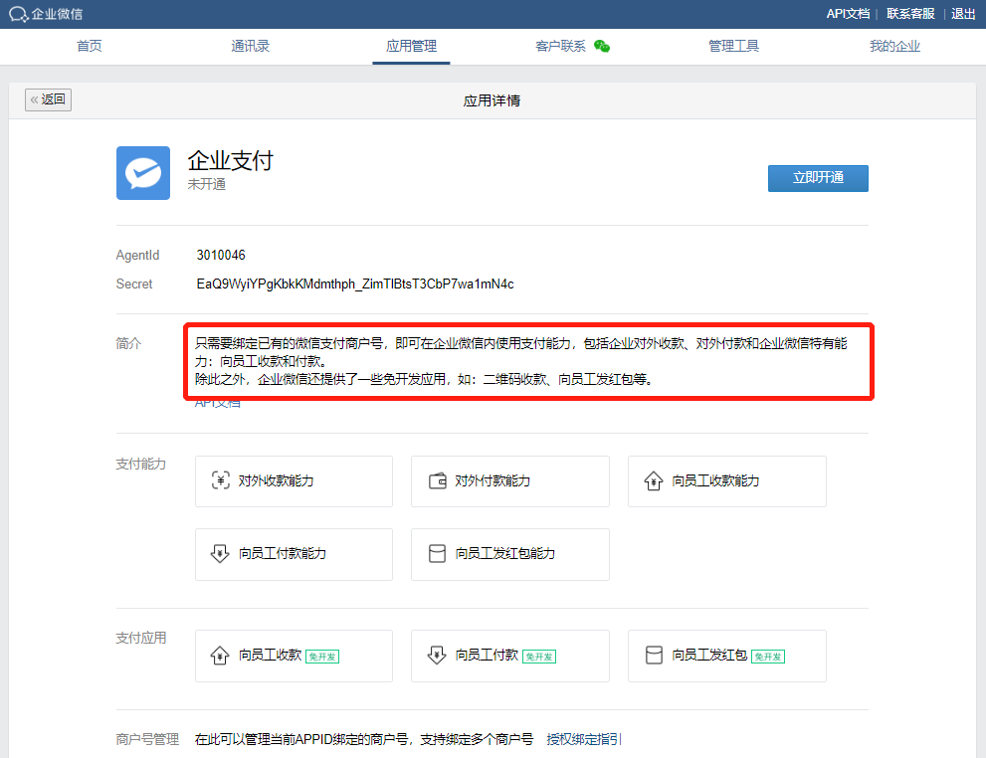Screen dimensions: 986x758
Task: Select 向员工付款能力 capability card
Action: [x=294, y=554]
